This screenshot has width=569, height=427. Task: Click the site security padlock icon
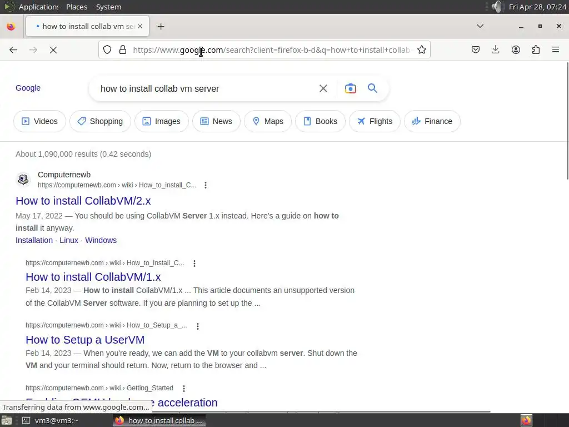point(123,49)
